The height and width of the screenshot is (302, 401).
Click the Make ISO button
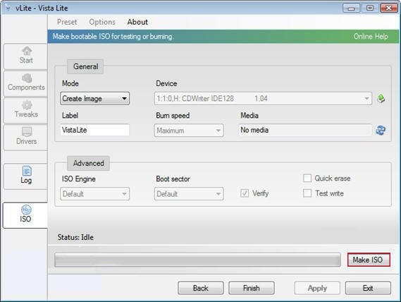[x=369, y=260]
